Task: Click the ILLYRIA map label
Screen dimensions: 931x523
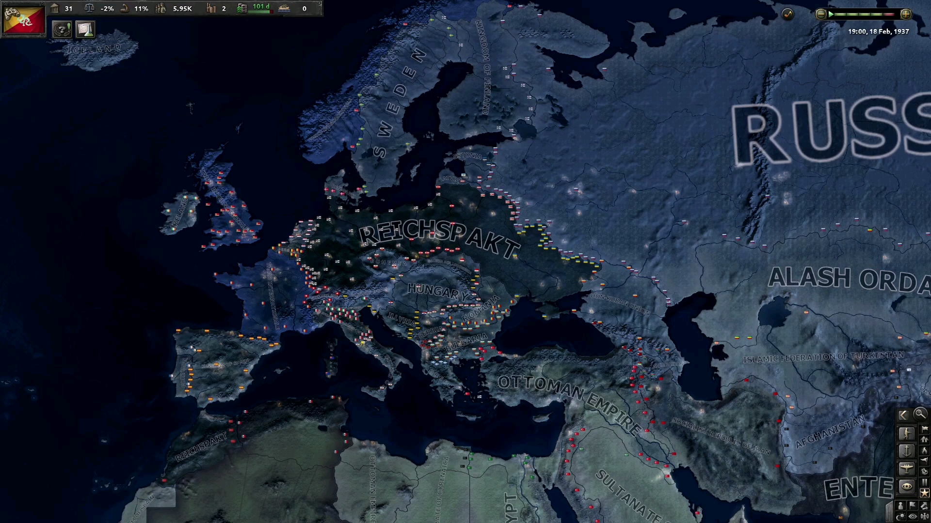Action: point(401,319)
